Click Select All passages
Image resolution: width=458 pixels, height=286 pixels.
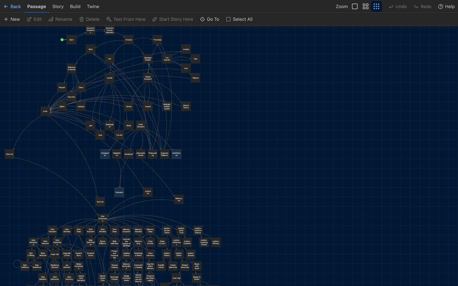239,19
